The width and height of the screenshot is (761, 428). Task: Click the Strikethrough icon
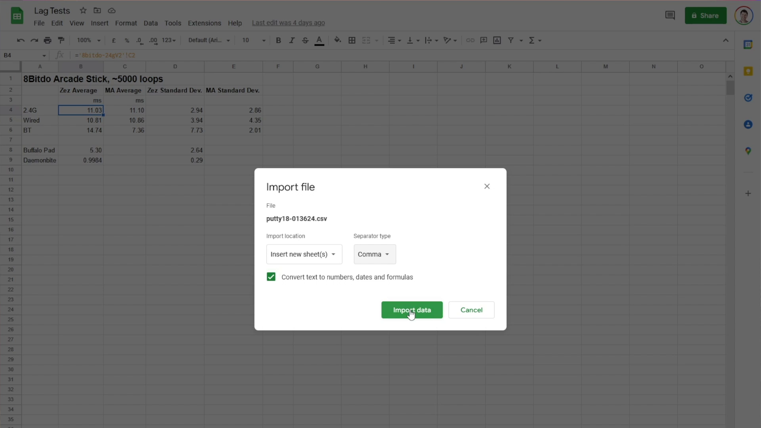tap(305, 40)
